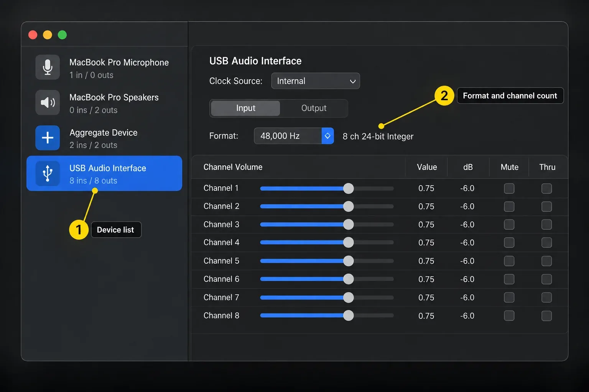Click the Thru column header
The width and height of the screenshot is (589, 392).
pos(547,167)
